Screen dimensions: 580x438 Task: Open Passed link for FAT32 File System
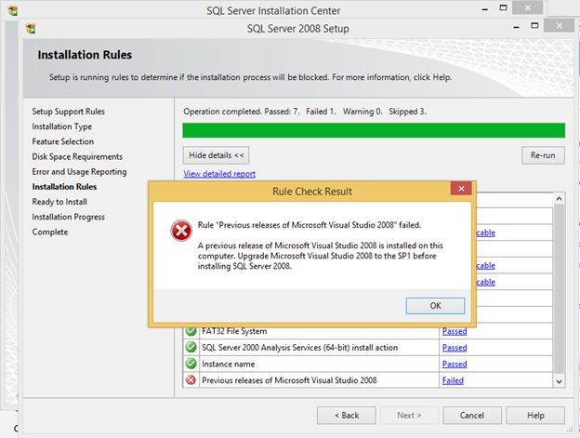tap(455, 331)
